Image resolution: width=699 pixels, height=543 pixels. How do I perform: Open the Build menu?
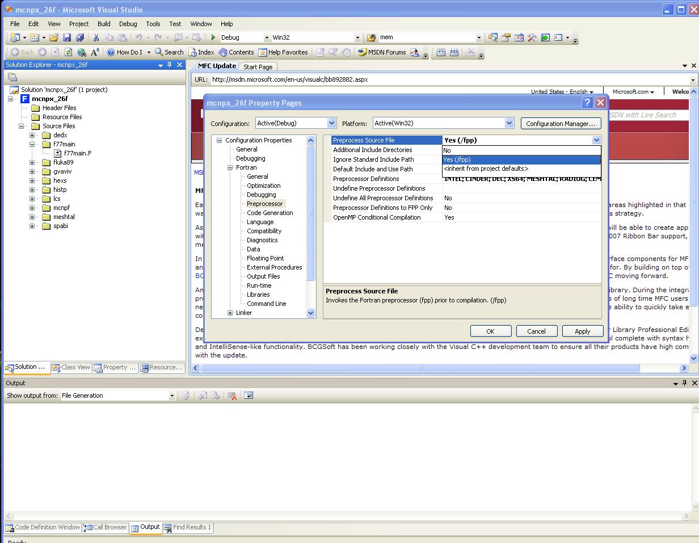pyautogui.click(x=104, y=24)
